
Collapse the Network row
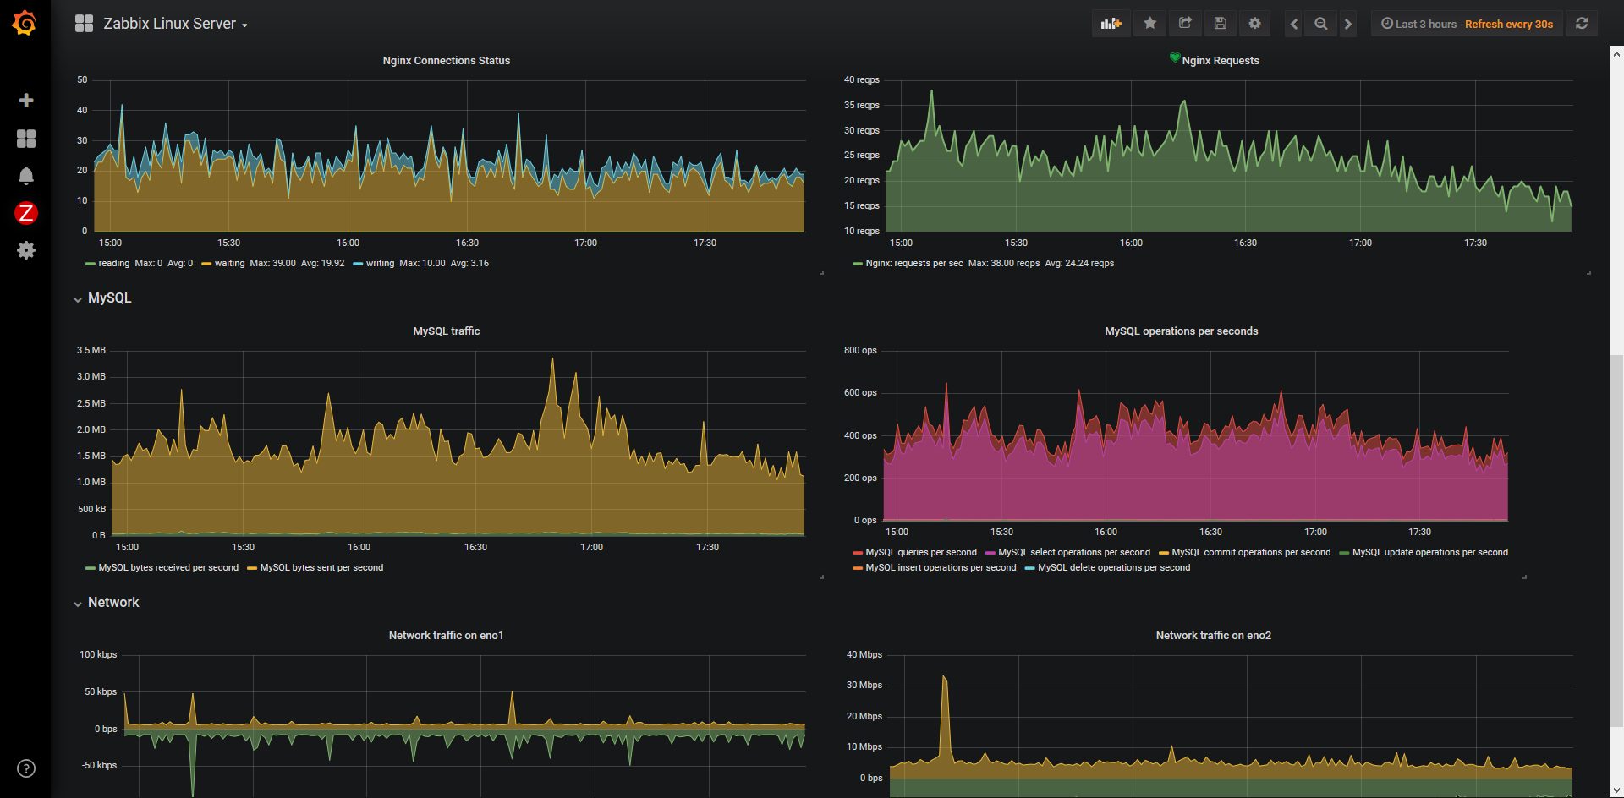click(x=106, y=603)
